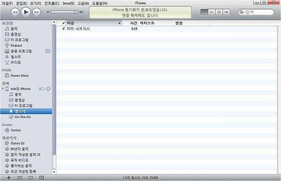
Task: Add a new playlist with plus button
Action: pyautogui.click(x=9, y=177)
